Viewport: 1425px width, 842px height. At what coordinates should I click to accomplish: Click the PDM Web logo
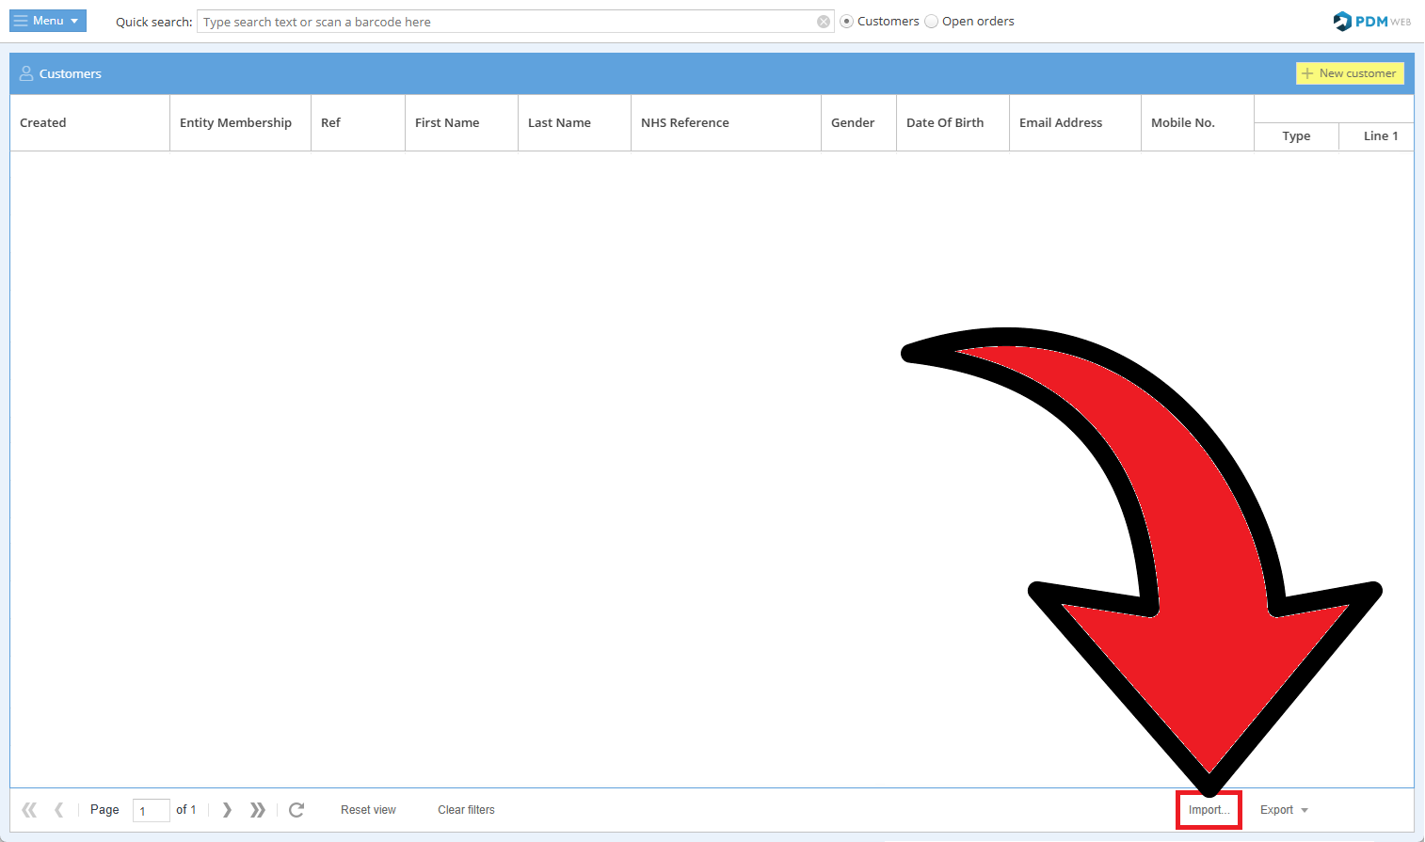1371,22
